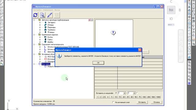Click the first pink icon right of tree header
This screenshot has height=110, width=196.
tap(89, 20)
